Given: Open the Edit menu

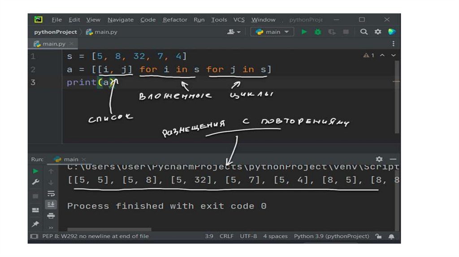Looking at the screenshot, I should (x=74, y=20).
